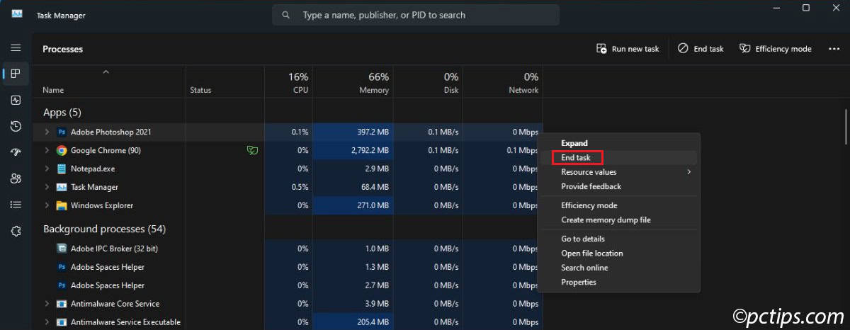Viewport: 850px width, 330px height.
Task: Click the Task Manager title bar icon
Action: [x=17, y=14]
